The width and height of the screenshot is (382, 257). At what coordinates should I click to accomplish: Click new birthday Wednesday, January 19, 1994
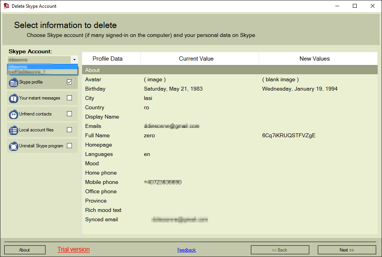coord(300,89)
